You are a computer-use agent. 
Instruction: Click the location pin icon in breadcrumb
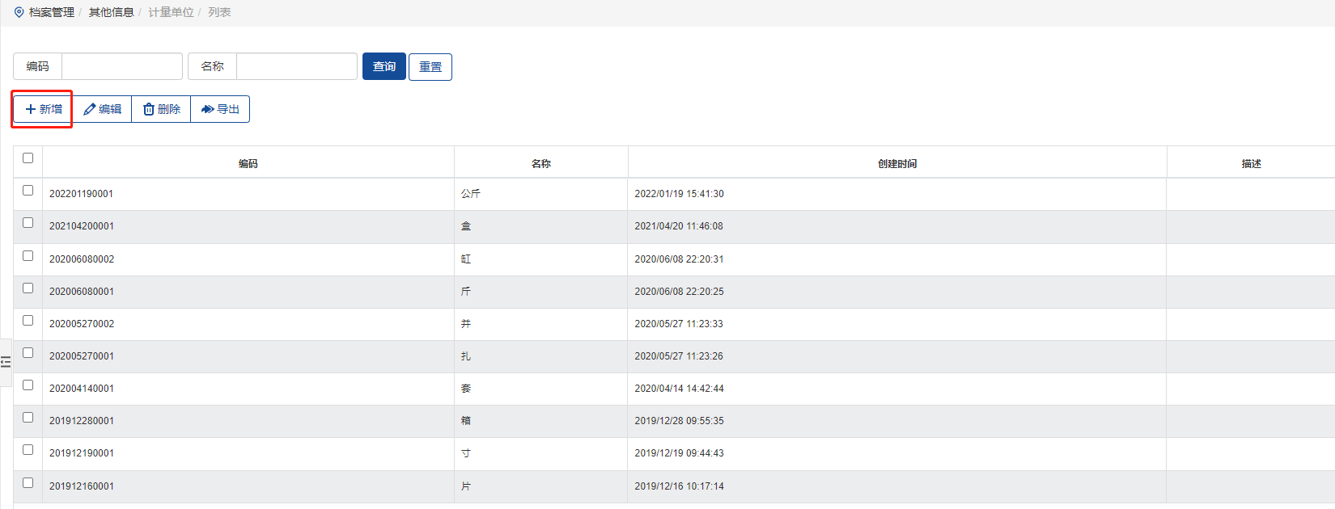(19, 12)
